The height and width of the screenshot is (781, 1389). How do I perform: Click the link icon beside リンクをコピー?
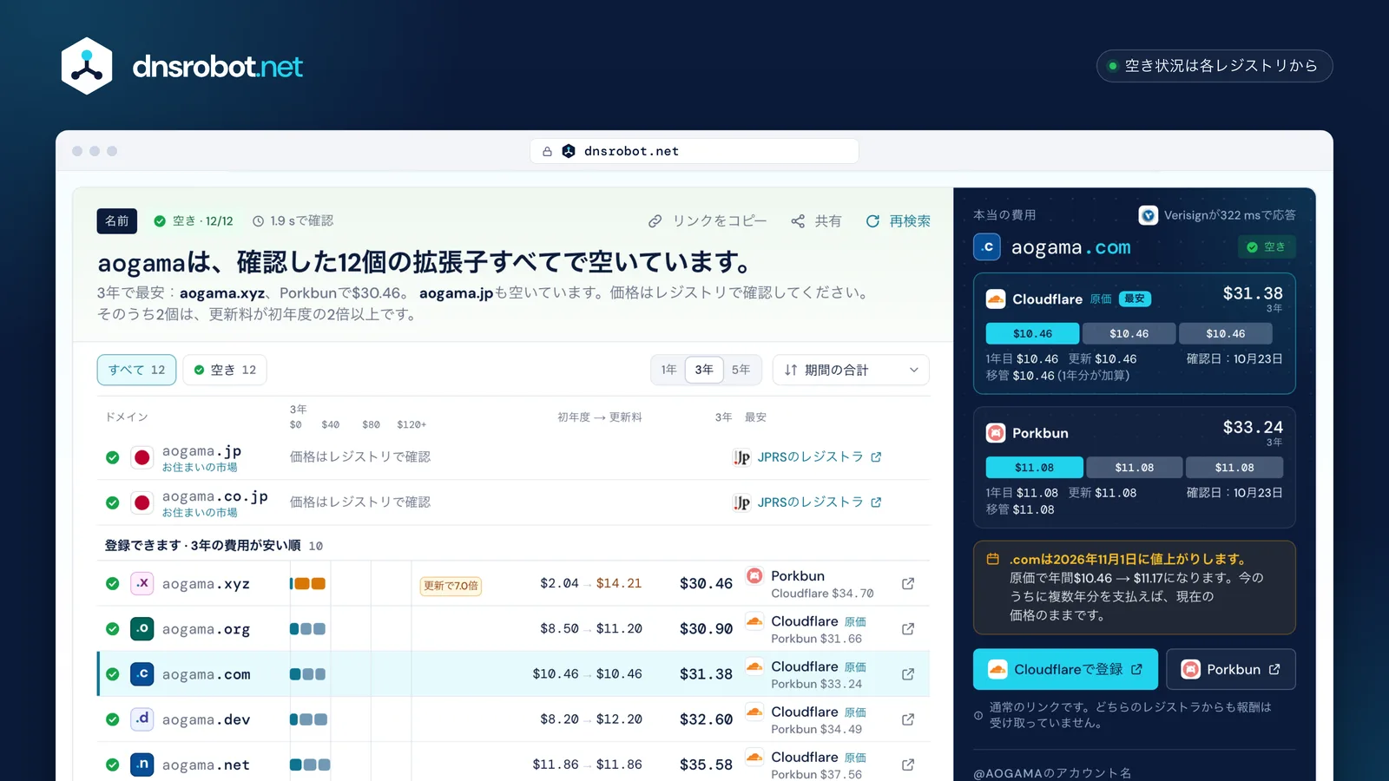tap(655, 221)
